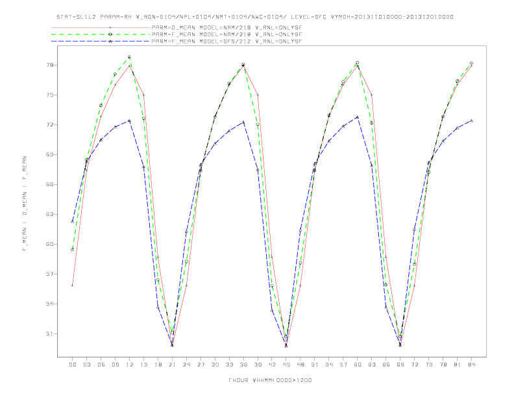The height and width of the screenshot is (397, 514).
Task: Click the y-axis tick label 54
Action: tap(50, 304)
